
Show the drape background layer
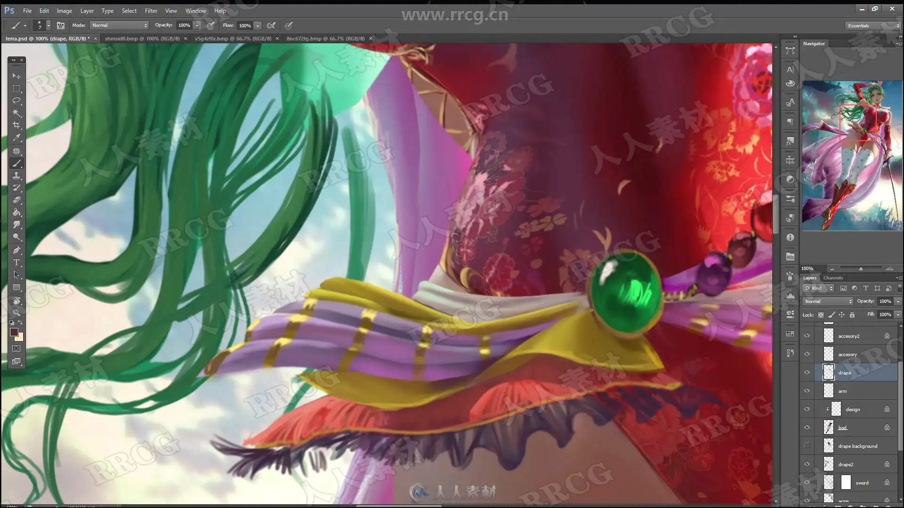tap(807, 446)
